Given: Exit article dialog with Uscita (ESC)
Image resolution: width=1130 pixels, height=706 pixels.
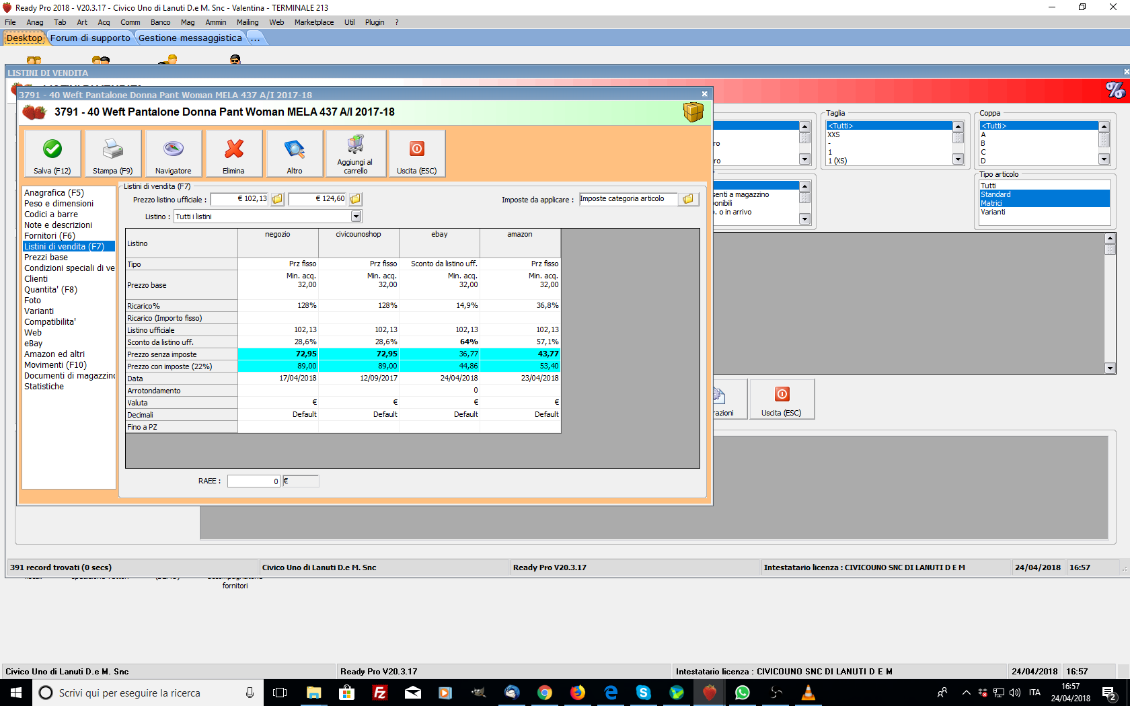Looking at the screenshot, I should click(x=417, y=154).
